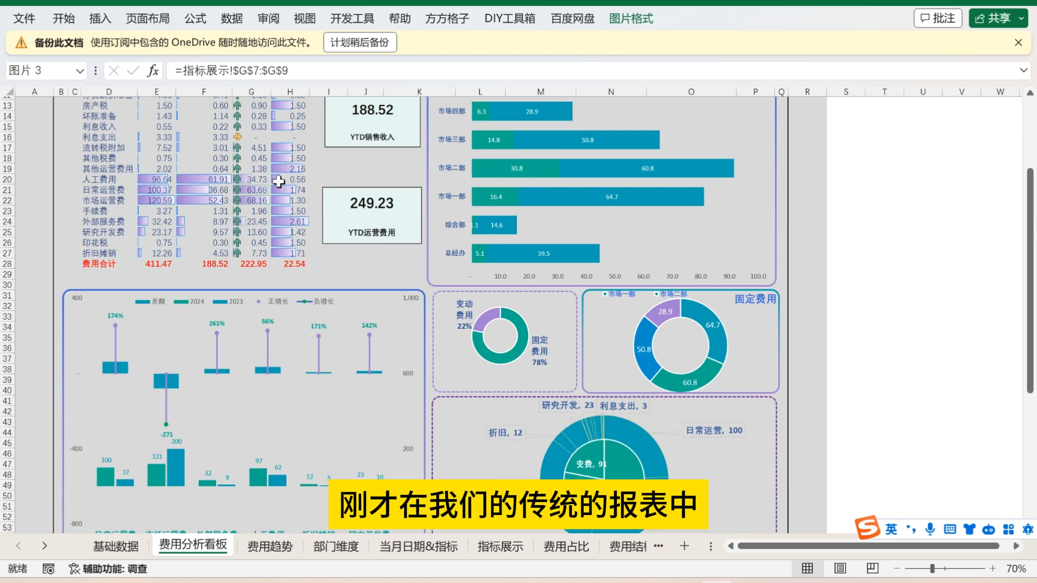
Task: Switch to the 部门维度 sheet
Action: click(336, 546)
